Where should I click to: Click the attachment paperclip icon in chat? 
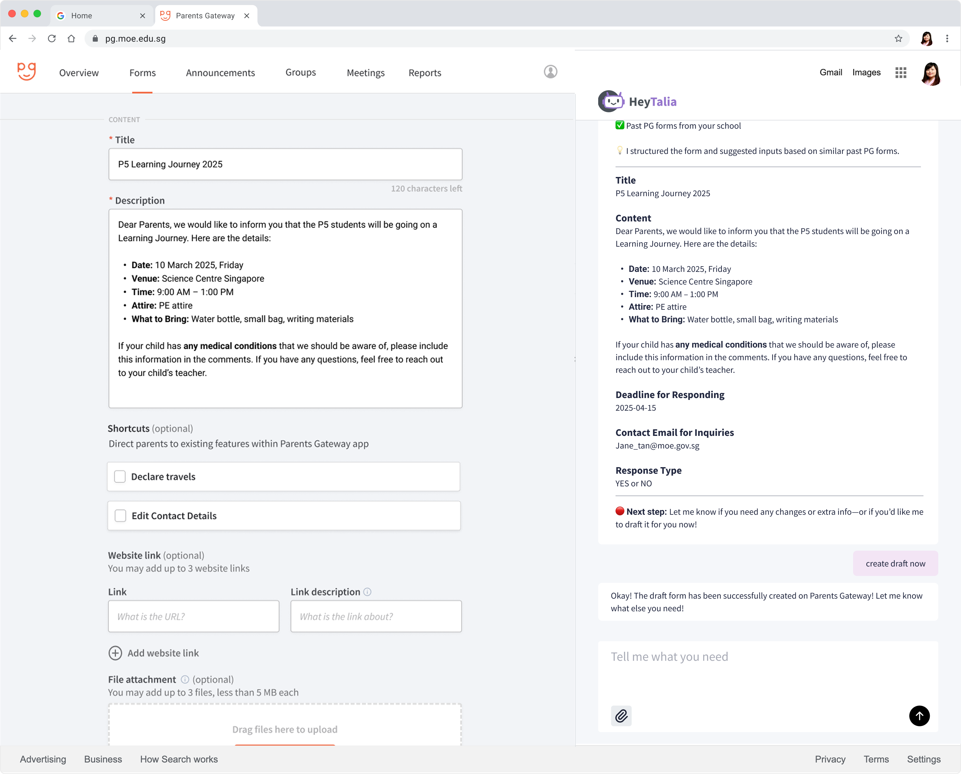coord(621,716)
